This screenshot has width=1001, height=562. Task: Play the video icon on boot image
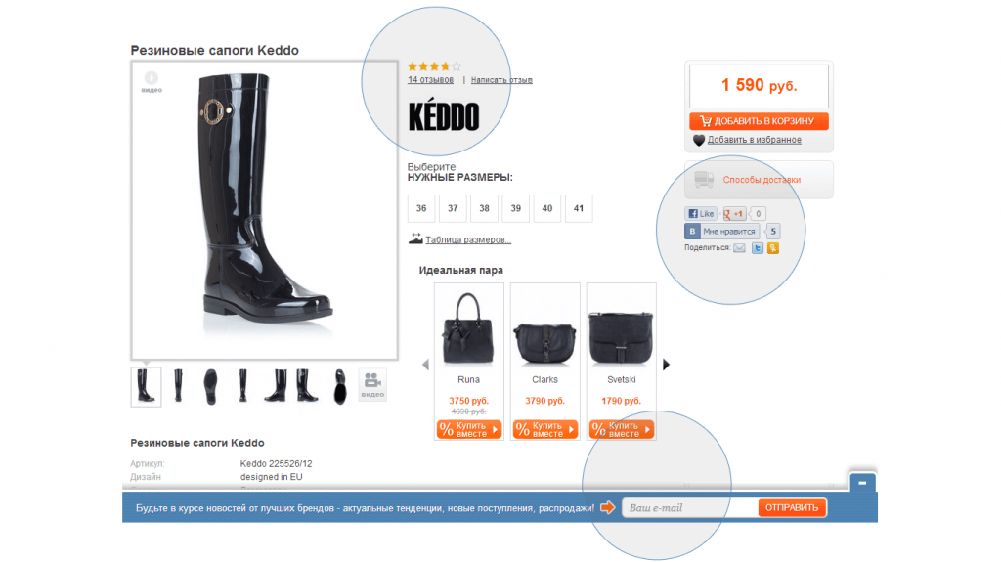click(152, 81)
